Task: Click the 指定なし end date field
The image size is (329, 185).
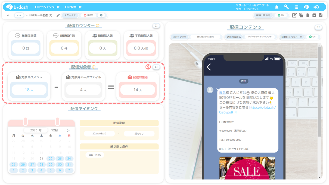Action: pyautogui.click(x=139, y=134)
